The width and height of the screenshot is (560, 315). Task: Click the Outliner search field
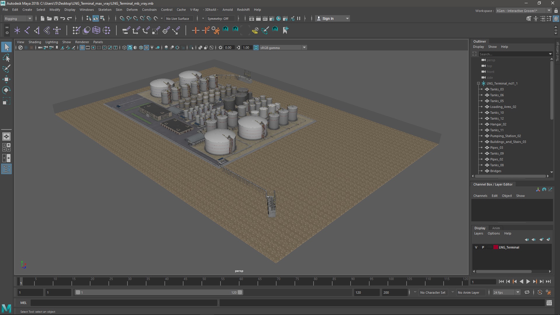513,54
